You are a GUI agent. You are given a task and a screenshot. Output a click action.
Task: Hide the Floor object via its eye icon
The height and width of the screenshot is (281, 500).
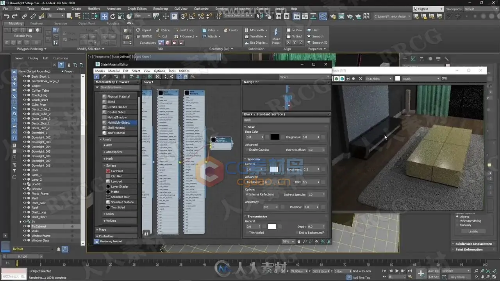pos(25,170)
